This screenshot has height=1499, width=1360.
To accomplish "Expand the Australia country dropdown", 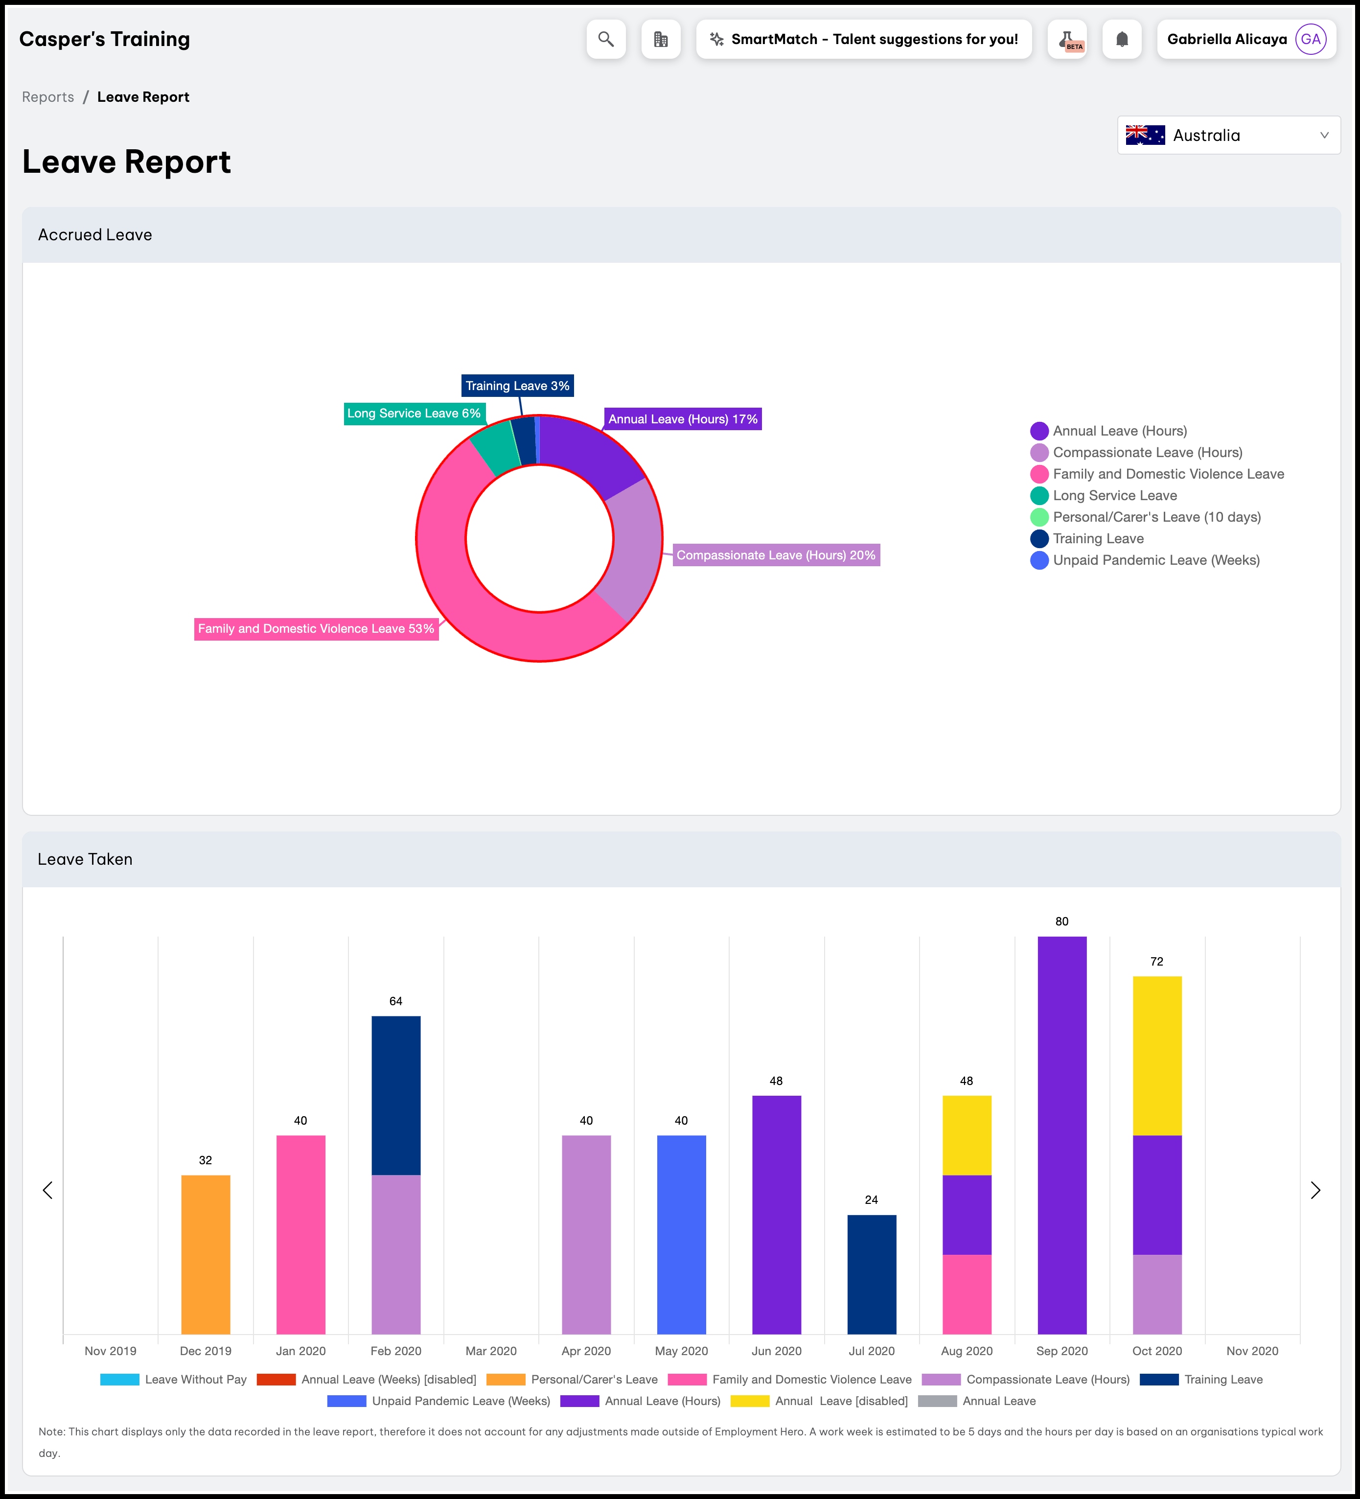I will pyautogui.click(x=1228, y=136).
